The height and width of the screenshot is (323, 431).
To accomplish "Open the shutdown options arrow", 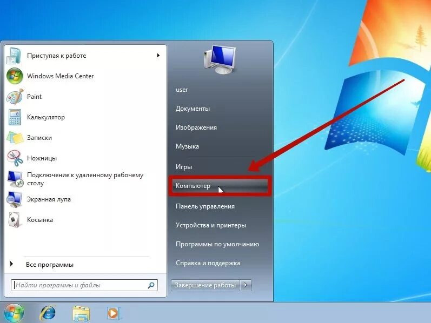I will [246, 285].
